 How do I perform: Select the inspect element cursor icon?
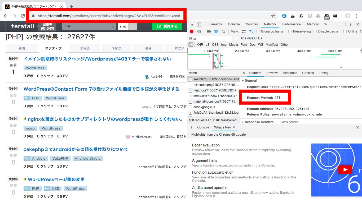pyautogui.click(x=192, y=24)
